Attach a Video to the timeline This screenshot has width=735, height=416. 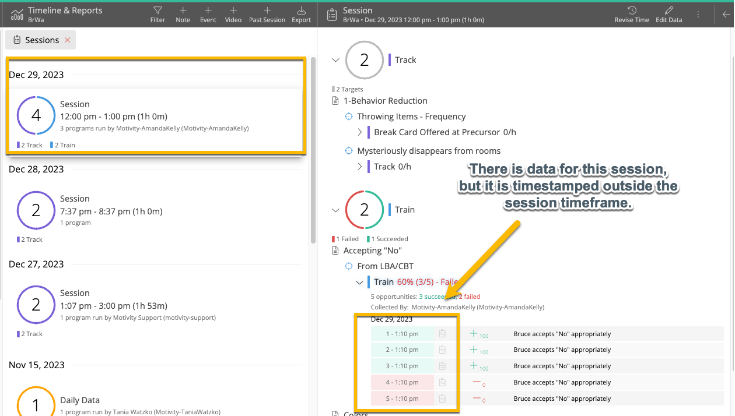tap(233, 14)
